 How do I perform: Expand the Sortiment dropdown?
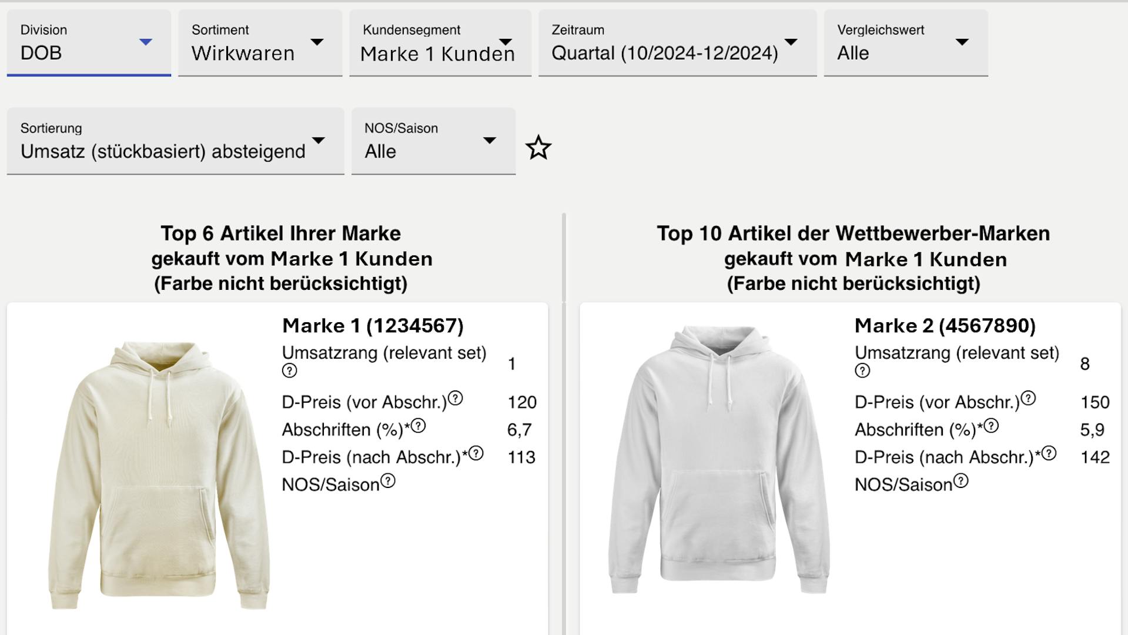pos(260,43)
